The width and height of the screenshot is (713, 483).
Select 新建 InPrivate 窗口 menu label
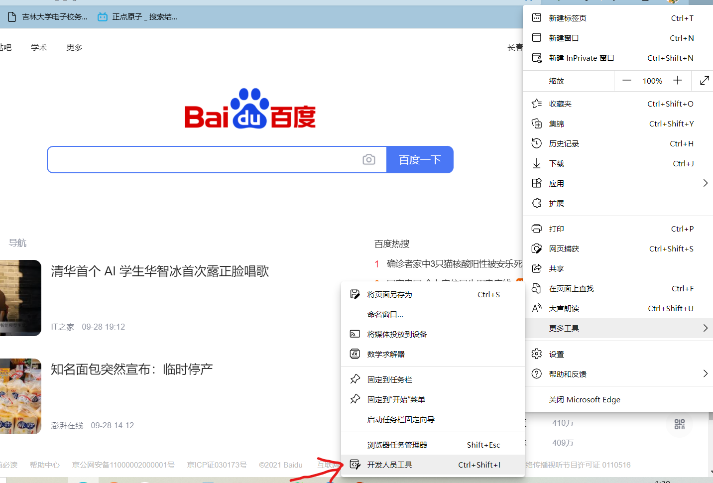(582, 58)
